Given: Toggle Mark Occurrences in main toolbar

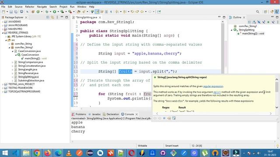Looking at the screenshot, I should pos(97,12).
